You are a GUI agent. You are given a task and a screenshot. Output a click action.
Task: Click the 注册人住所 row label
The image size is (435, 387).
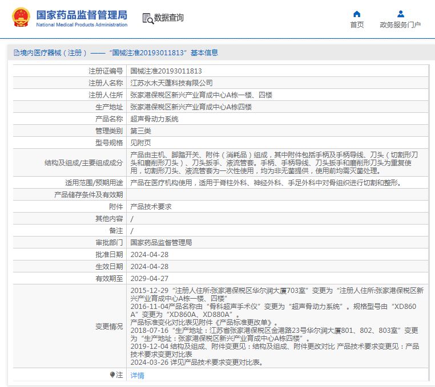point(106,95)
